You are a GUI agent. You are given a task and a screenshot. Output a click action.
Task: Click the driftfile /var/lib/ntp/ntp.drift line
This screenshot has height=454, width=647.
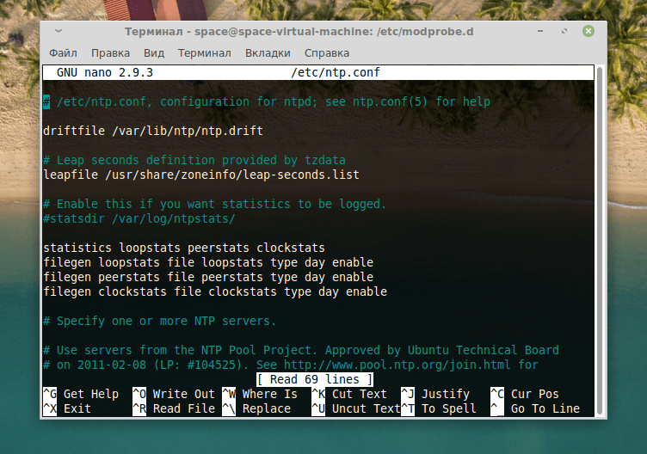(153, 132)
